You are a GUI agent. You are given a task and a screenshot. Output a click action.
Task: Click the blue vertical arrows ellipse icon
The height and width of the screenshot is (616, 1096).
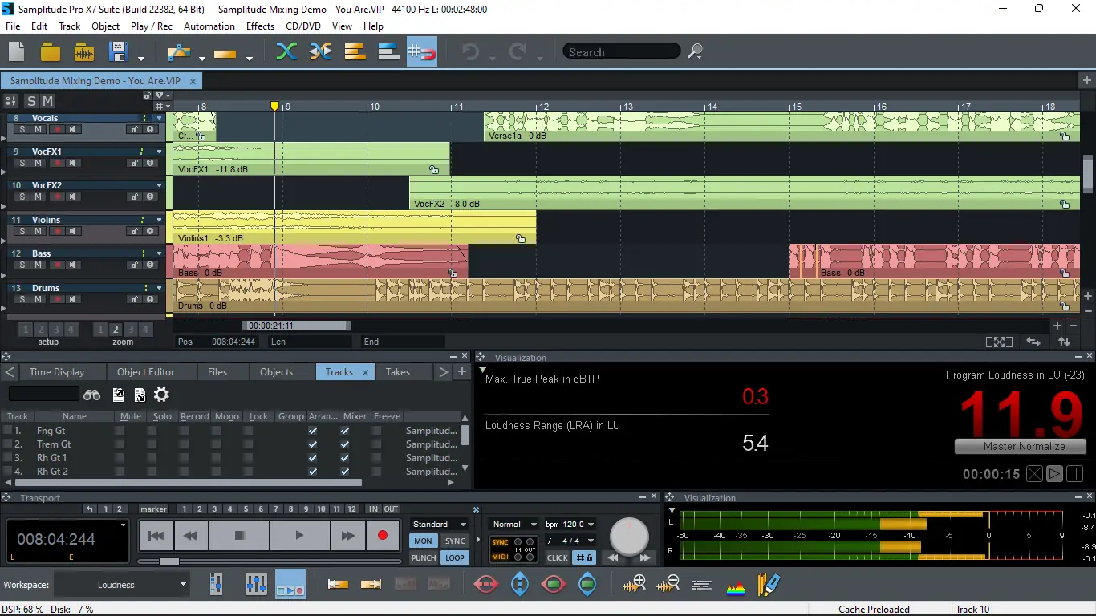coord(520,585)
